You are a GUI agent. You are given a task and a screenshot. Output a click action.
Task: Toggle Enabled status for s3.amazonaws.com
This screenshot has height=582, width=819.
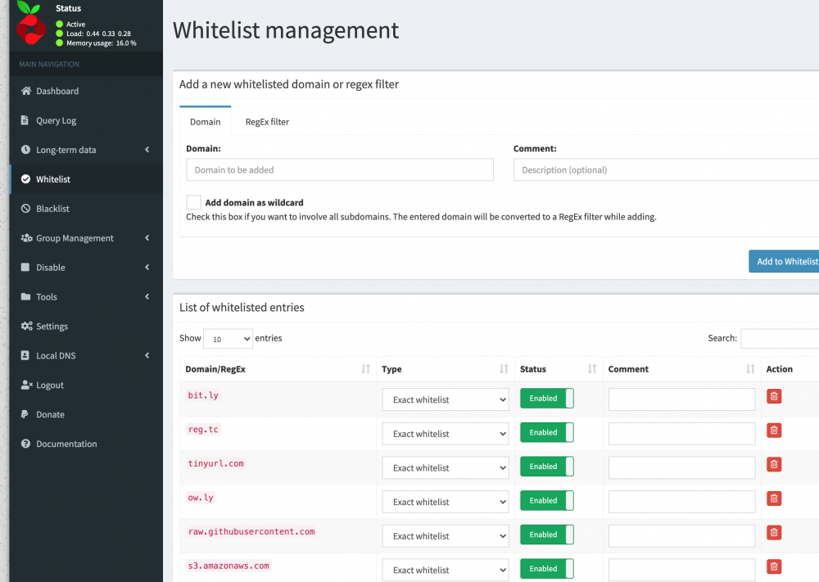click(x=547, y=568)
